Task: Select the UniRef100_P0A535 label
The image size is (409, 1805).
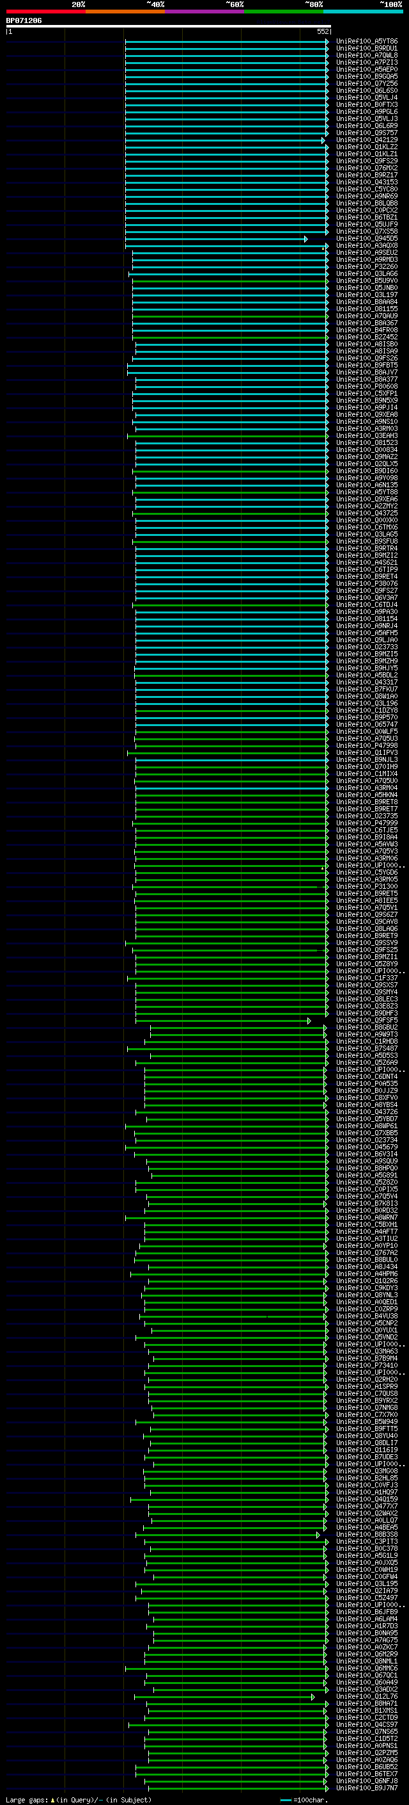Action: tap(367, 1083)
